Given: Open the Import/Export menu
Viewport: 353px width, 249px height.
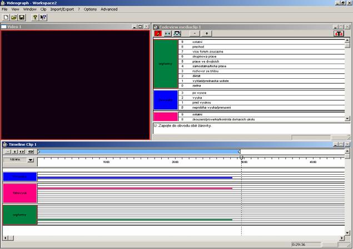Looking at the screenshot, I should pos(62,9).
